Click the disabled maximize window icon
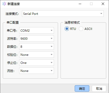This screenshot has width=109, height=93. pos(91,4)
